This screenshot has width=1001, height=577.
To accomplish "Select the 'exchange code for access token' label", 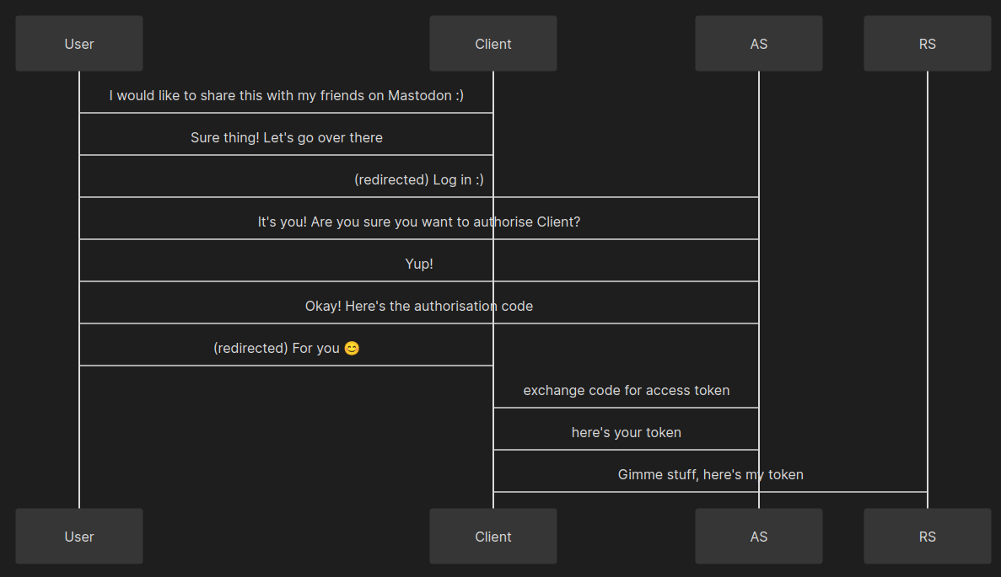I will [627, 391].
